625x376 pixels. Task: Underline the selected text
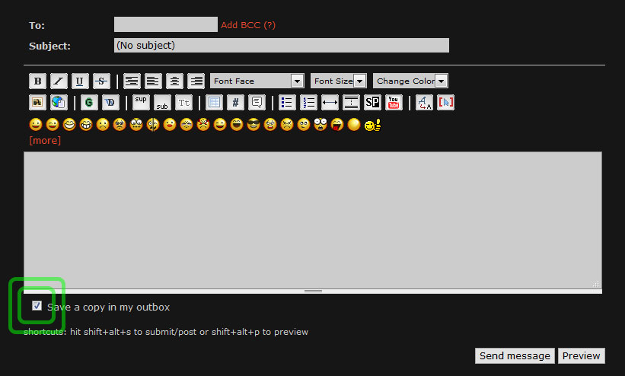[80, 81]
